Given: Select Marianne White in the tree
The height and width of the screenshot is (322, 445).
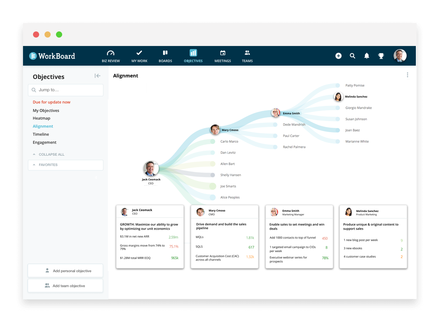Looking at the screenshot, I should pyautogui.click(x=357, y=141).
